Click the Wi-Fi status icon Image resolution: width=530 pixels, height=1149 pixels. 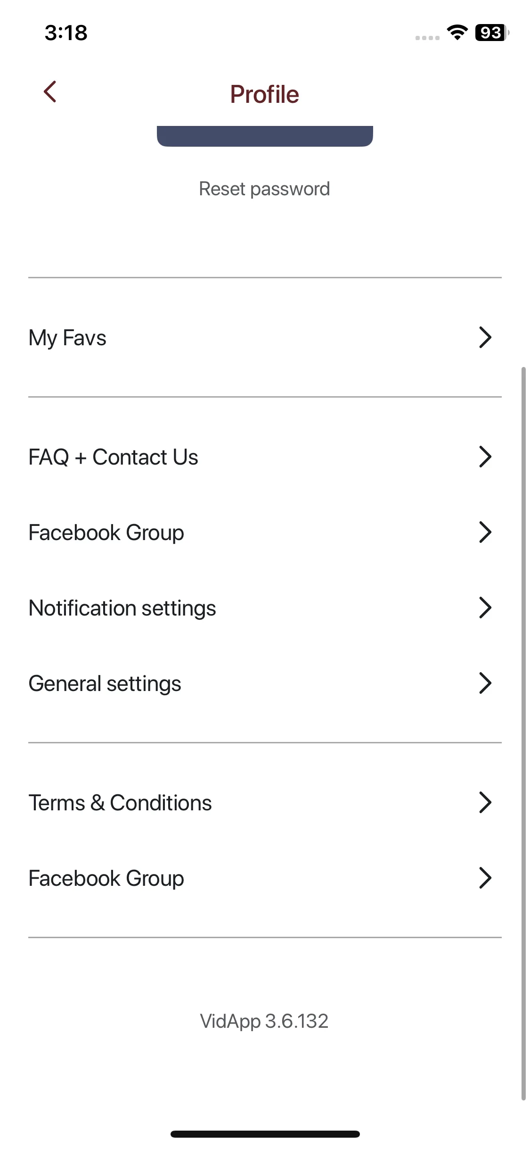(x=457, y=32)
